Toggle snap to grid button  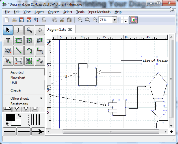pos(124,20)
